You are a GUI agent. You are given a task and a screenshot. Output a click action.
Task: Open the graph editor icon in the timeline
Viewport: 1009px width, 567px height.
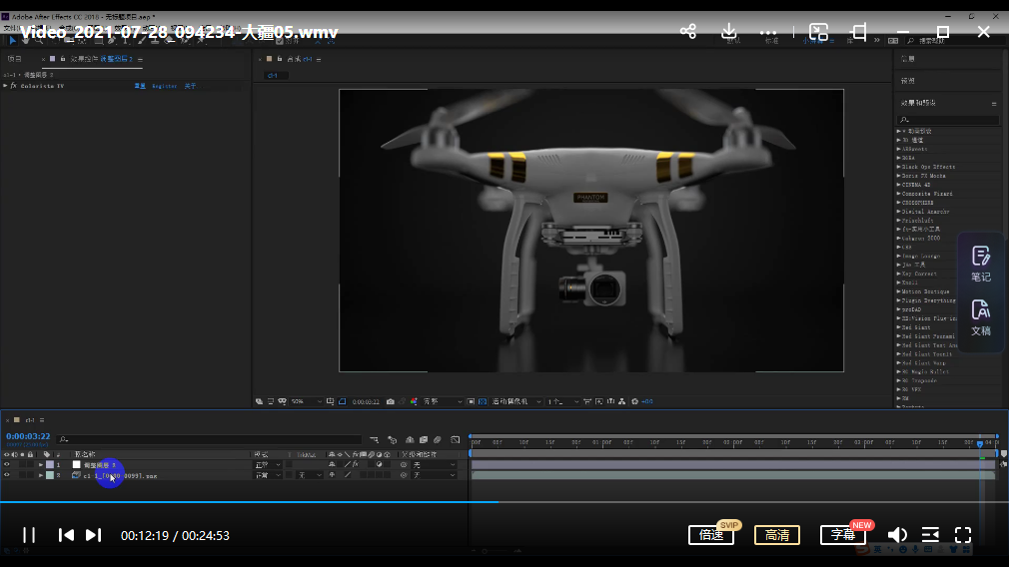(455, 439)
